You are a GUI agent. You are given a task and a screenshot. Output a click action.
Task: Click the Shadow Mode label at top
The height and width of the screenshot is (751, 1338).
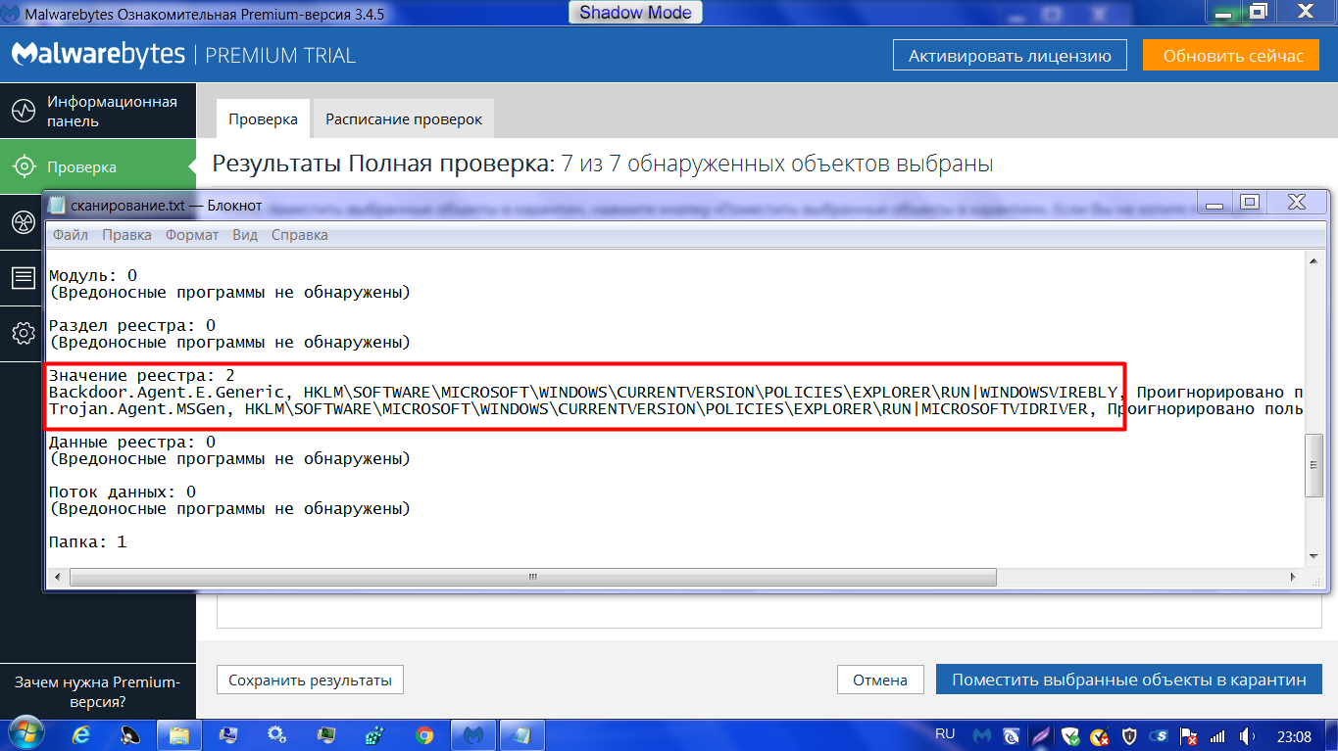tap(635, 13)
